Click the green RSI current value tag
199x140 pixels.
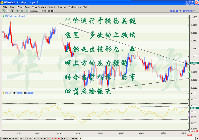pyautogui.click(x=194, y=108)
